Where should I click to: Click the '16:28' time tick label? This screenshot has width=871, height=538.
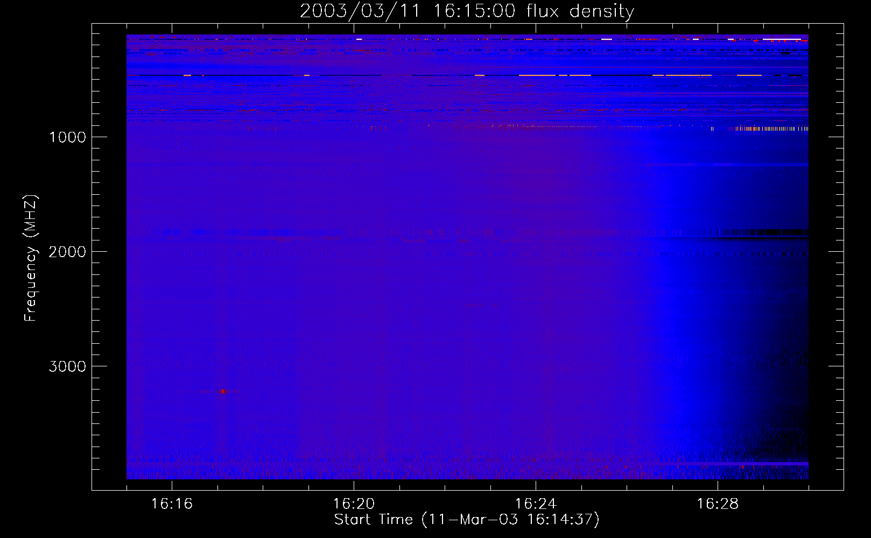click(x=718, y=504)
